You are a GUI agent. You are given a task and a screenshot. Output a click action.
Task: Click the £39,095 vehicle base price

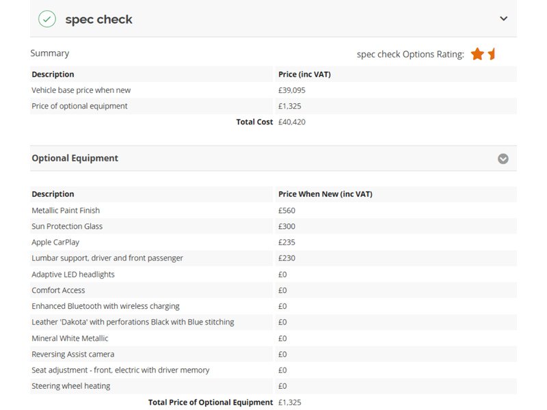(x=292, y=90)
